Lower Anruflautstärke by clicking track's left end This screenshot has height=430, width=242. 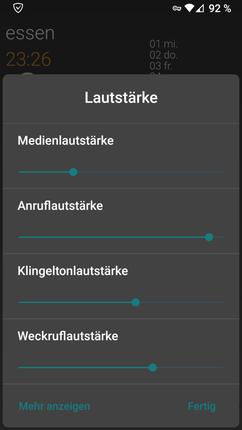pyautogui.click(x=20, y=237)
